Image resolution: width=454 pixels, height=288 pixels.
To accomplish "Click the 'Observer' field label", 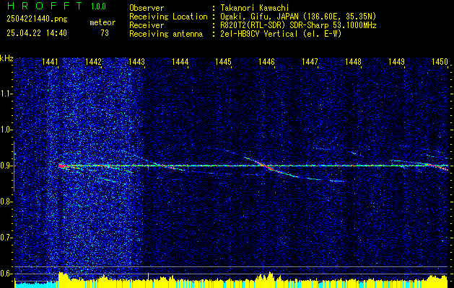I will pos(147,8).
